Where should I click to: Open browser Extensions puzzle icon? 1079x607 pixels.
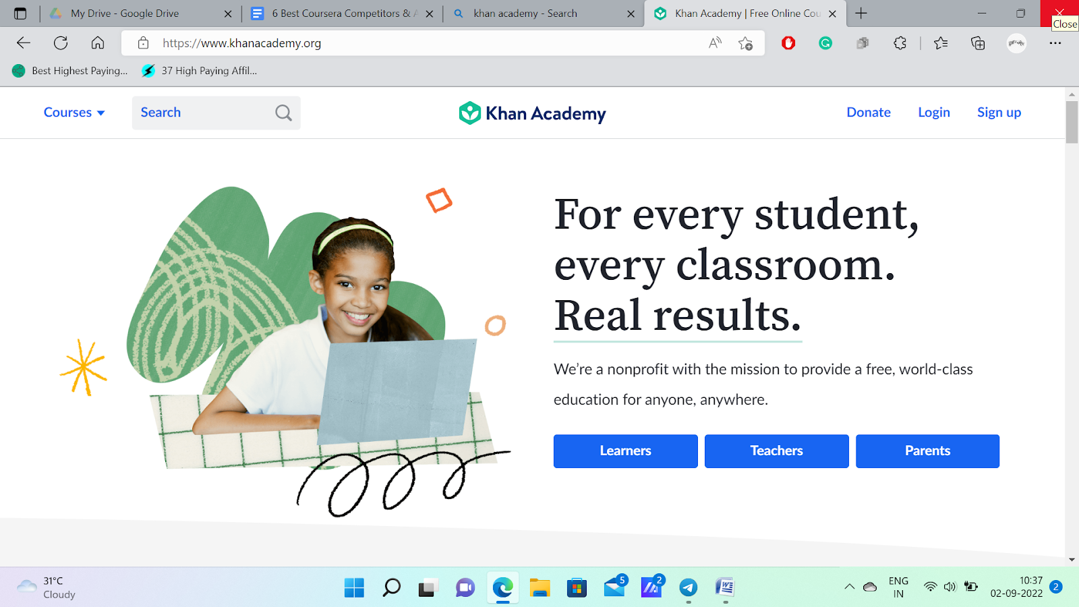click(x=900, y=43)
